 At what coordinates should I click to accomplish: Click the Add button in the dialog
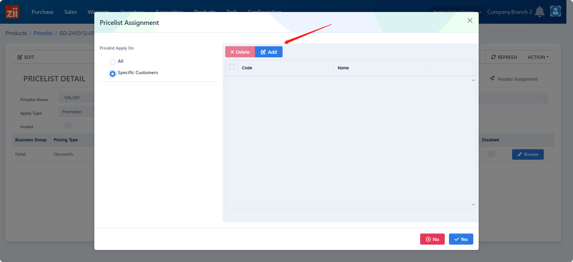[x=269, y=52]
